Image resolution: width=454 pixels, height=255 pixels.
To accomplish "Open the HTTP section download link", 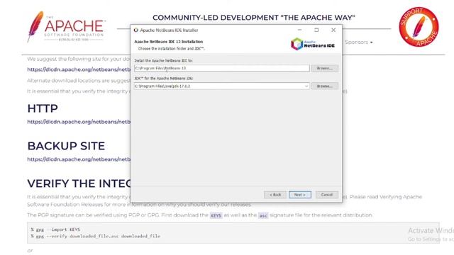I will point(79,122).
